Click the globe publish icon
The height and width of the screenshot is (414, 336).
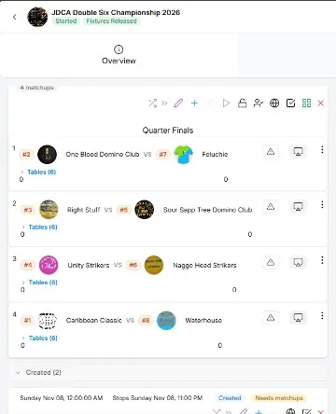click(274, 103)
